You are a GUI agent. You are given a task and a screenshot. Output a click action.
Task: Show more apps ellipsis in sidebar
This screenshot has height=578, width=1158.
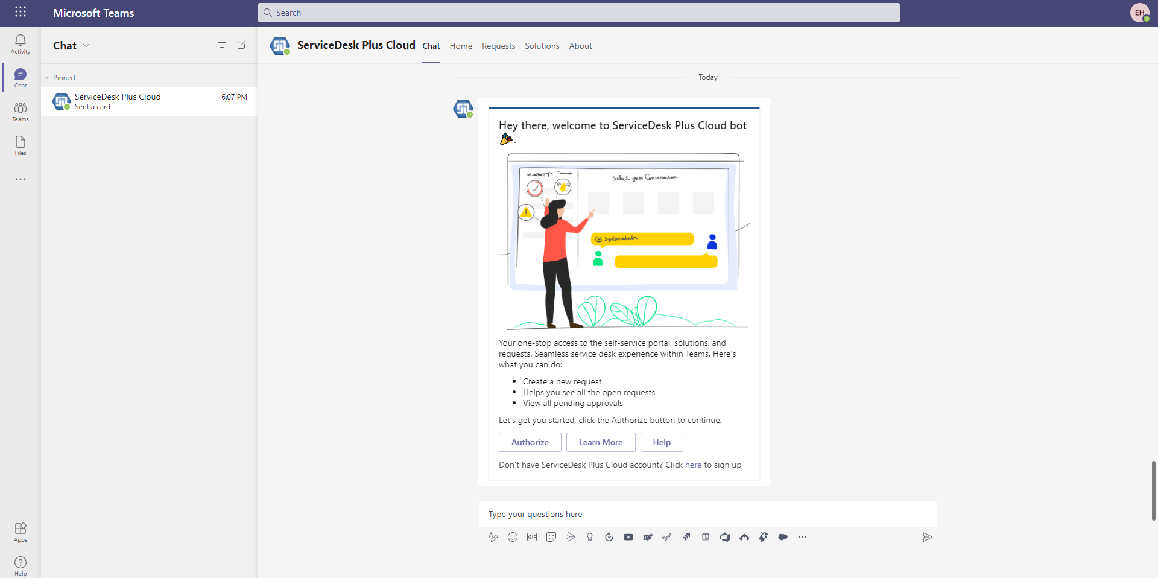tap(21, 179)
